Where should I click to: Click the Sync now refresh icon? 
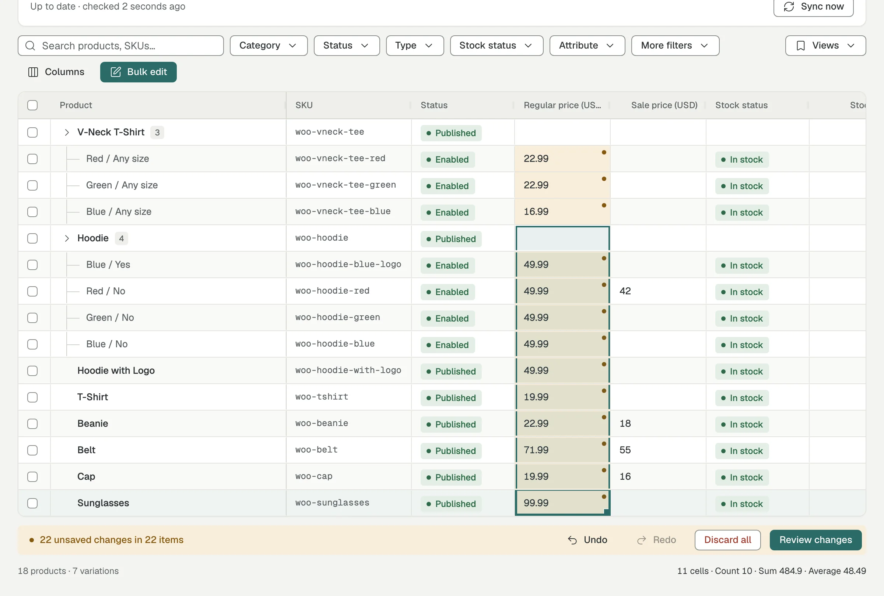point(789,7)
